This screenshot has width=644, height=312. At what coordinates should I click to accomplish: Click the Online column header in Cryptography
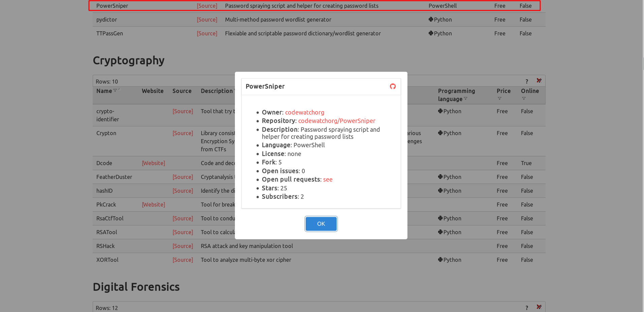(x=530, y=91)
